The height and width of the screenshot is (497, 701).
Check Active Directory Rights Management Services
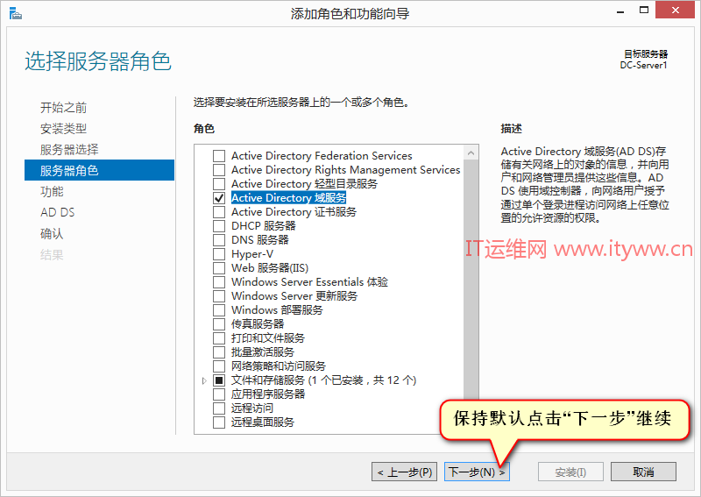[219, 170]
